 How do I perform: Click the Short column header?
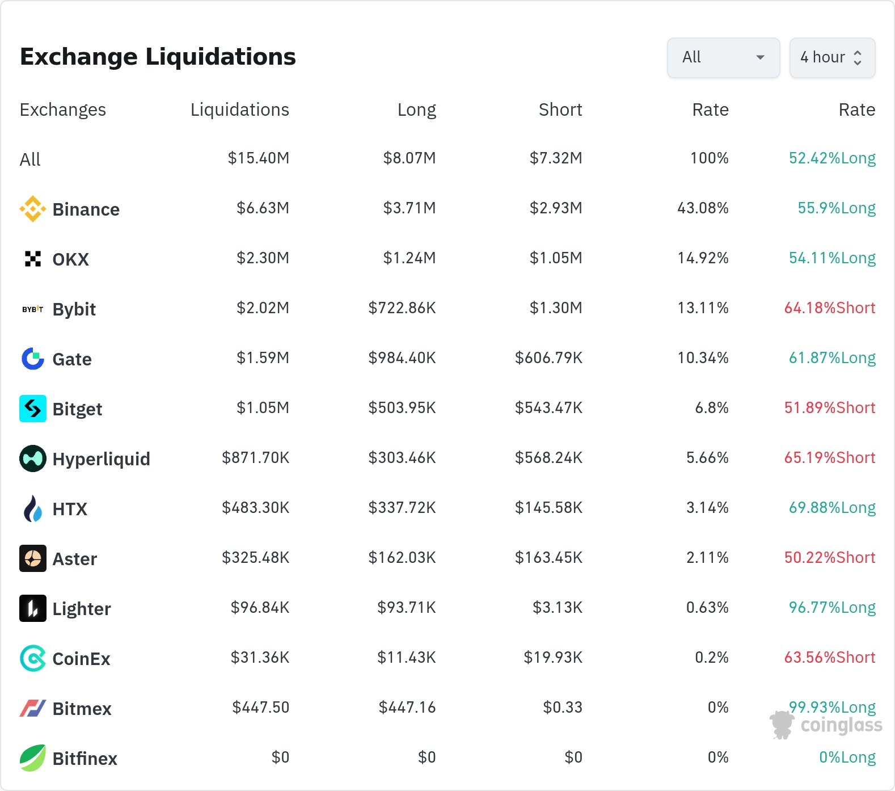[560, 110]
